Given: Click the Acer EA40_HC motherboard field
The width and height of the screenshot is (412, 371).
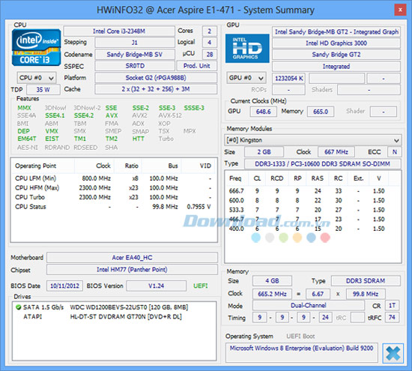Looking at the screenshot, I should 132,257.
